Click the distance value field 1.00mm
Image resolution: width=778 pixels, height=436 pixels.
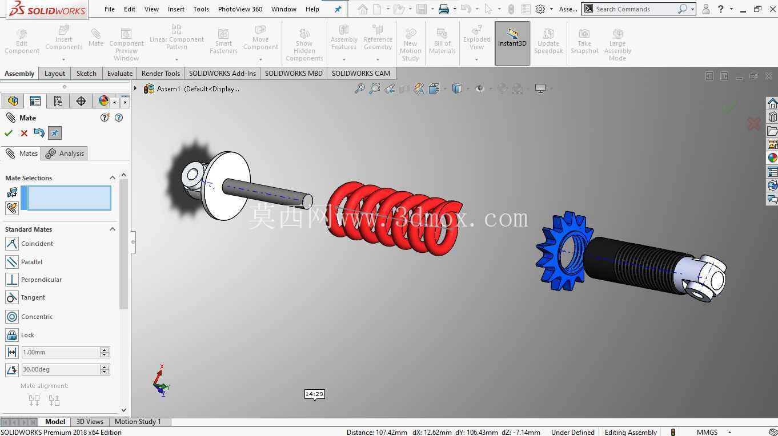coord(60,352)
